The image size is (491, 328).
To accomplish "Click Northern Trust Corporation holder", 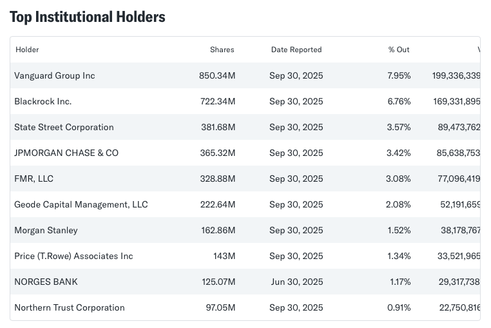I will (x=70, y=307).
